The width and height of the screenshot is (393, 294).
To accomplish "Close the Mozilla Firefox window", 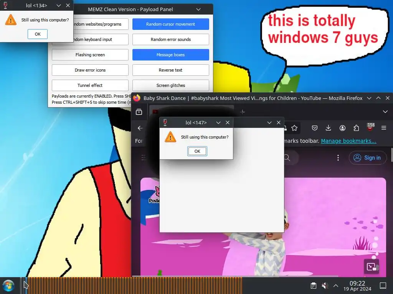I will (x=388, y=98).
